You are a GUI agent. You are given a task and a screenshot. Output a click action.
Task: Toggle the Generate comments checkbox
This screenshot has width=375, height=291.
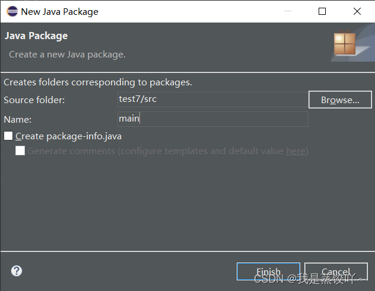point(20,151)
